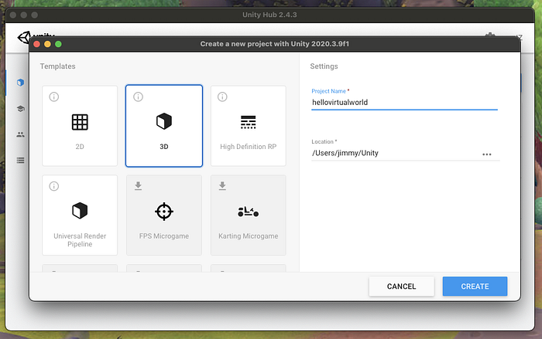The image size is (542, 339).
Task: Open info for the 2D template
Action: pyautogui.click(x=54, y=97)
